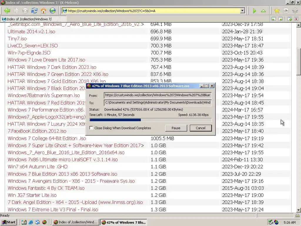Click the page scrollbar down arrow
Viewport: 301px width, 226px height.
(x=298, y=210)
